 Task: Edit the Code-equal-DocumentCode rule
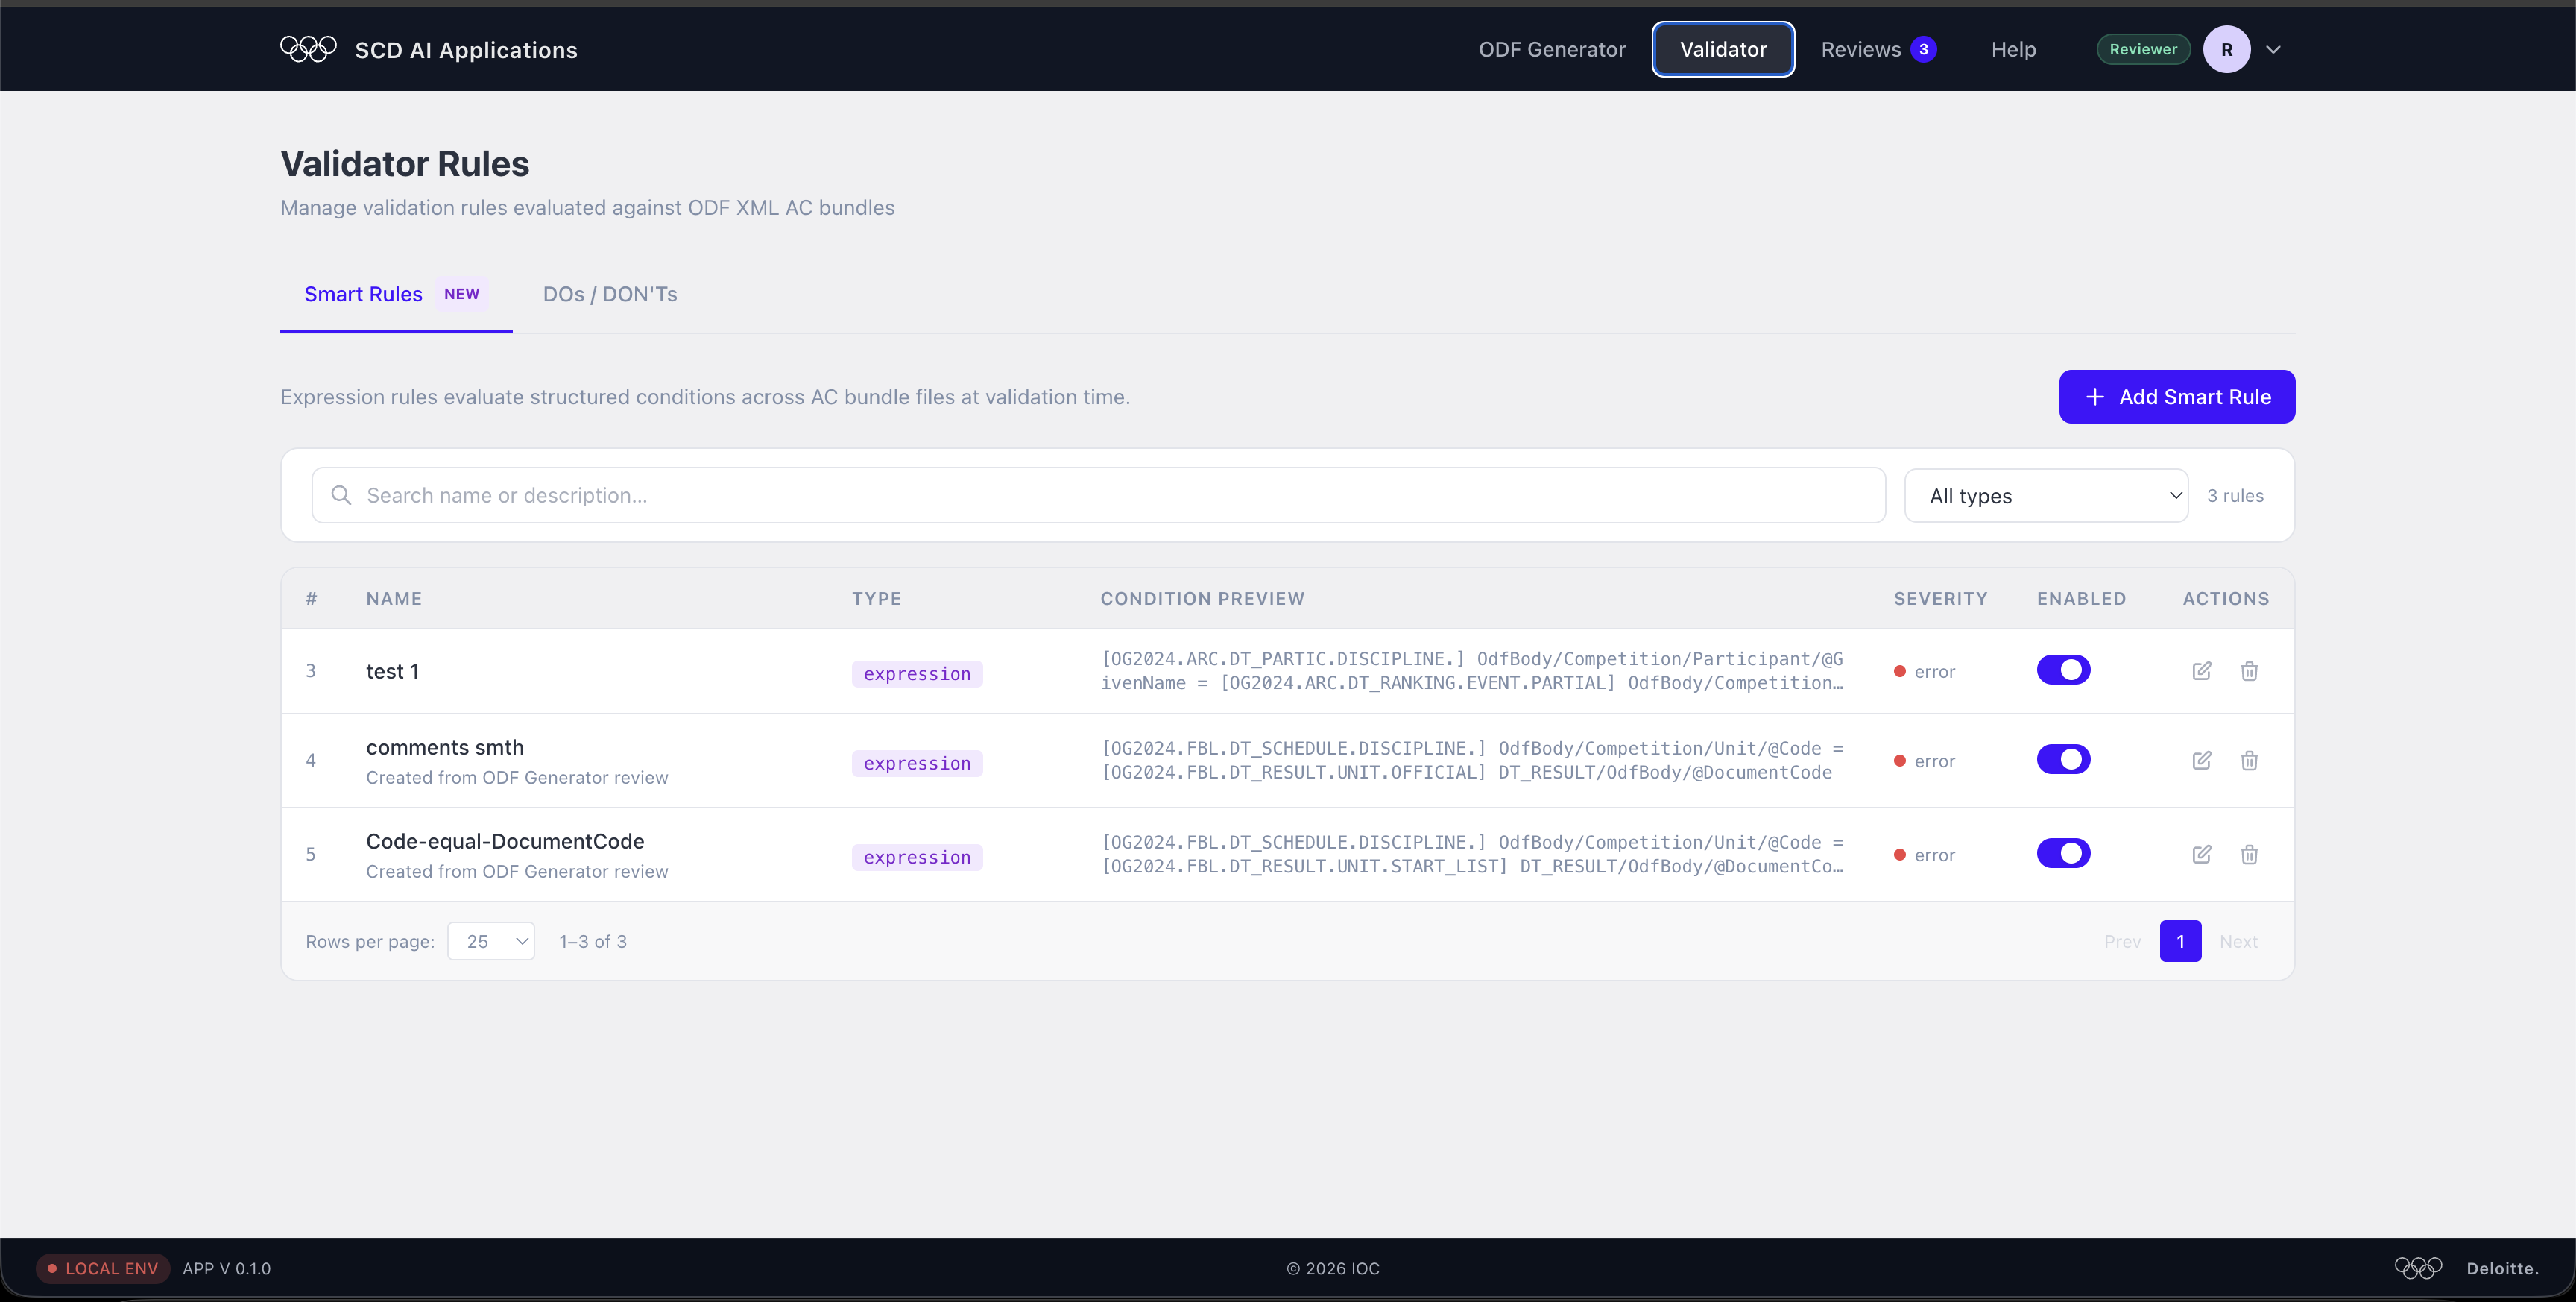[x=2201, y=854]
